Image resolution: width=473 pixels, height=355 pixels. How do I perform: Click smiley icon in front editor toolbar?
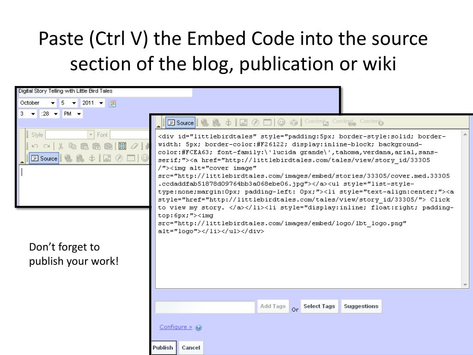281,122
